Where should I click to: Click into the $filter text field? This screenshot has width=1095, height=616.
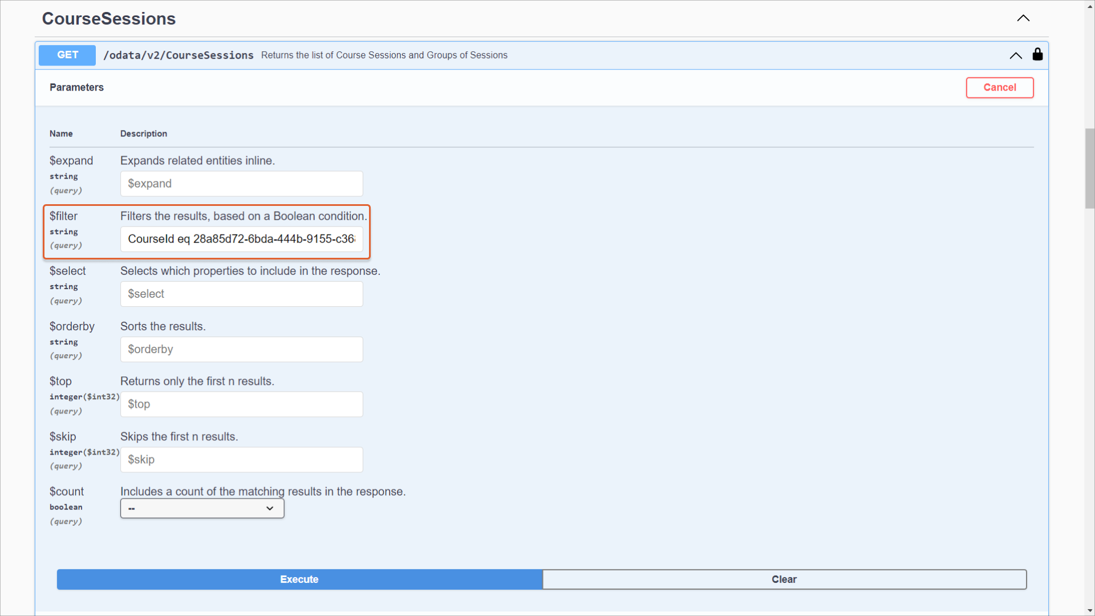241,239
